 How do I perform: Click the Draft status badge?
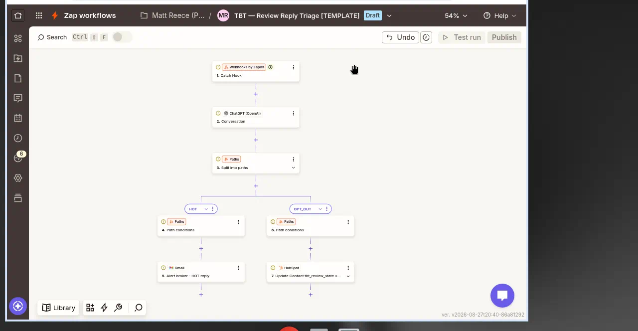[x=373, y=15]
